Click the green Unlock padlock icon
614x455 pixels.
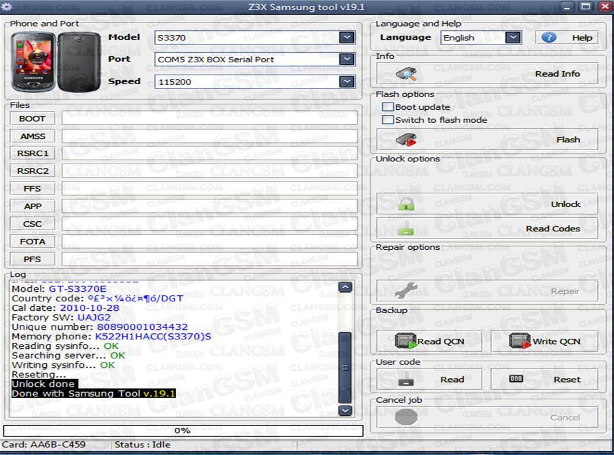[406, 204]
